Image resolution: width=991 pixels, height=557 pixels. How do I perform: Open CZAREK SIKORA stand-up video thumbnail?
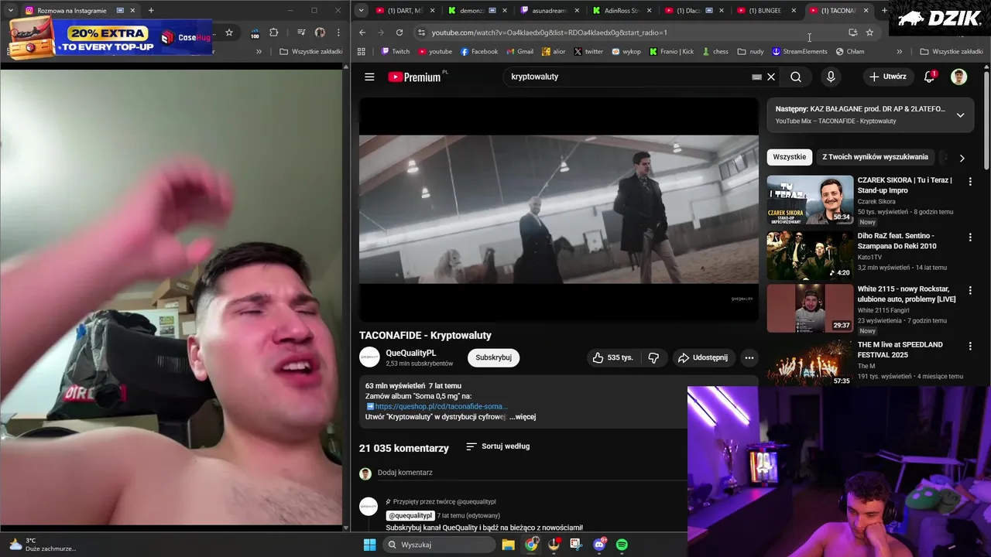pyautogui.click(x=810, y=200)
